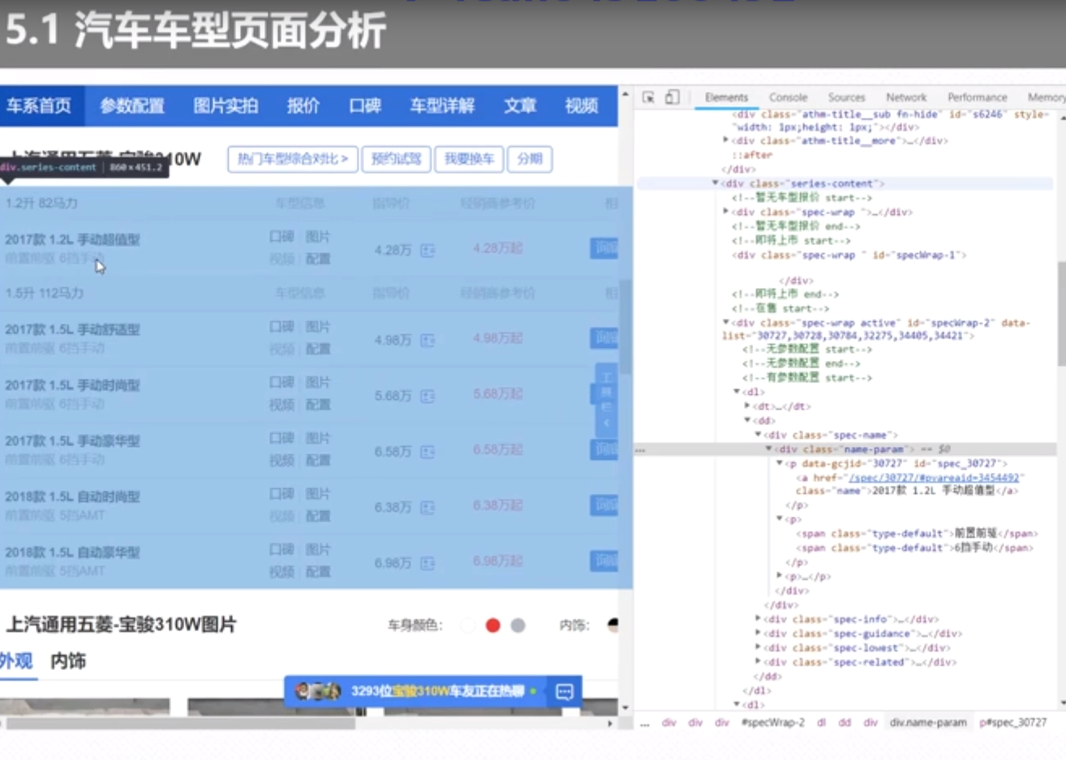Select the p#spec_30727 breadcrumb item
Screen dimensions: 1066x760
click(x=1013, y=722)
